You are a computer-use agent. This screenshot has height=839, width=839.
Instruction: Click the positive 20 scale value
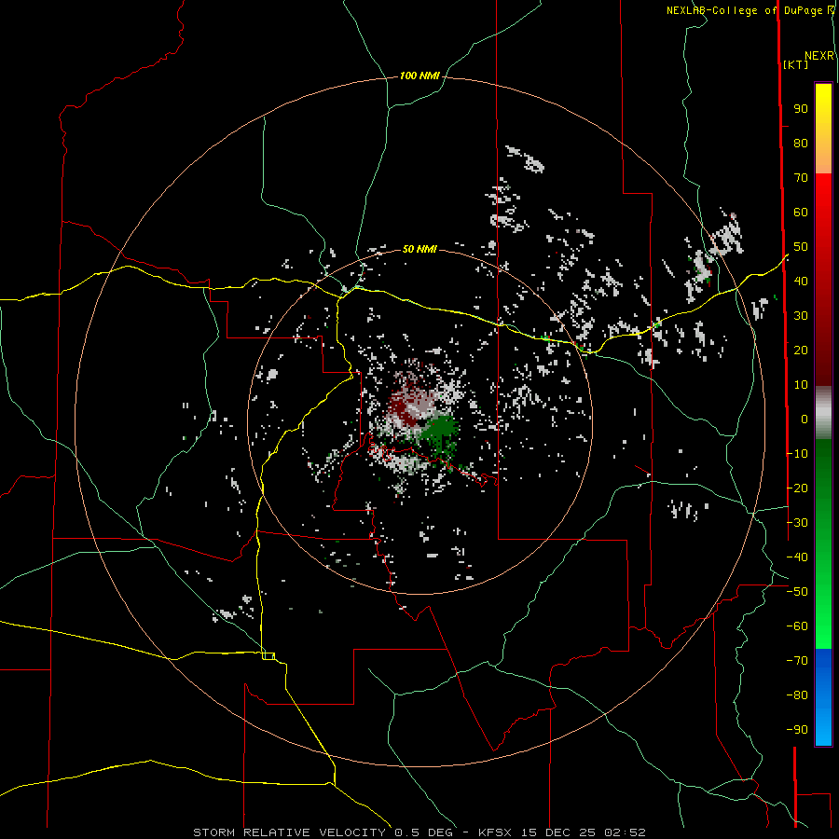pos(801,350)
